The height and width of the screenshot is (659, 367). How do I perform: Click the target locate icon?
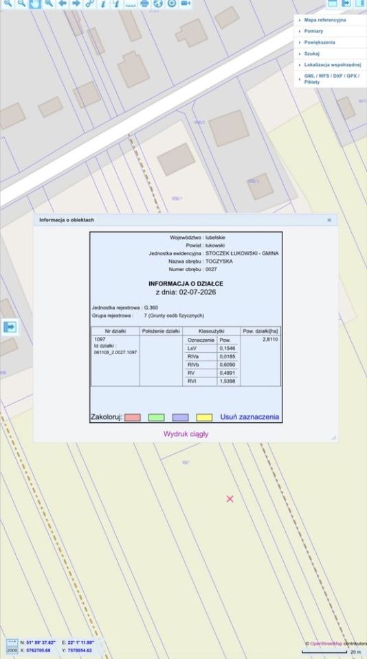171,4
